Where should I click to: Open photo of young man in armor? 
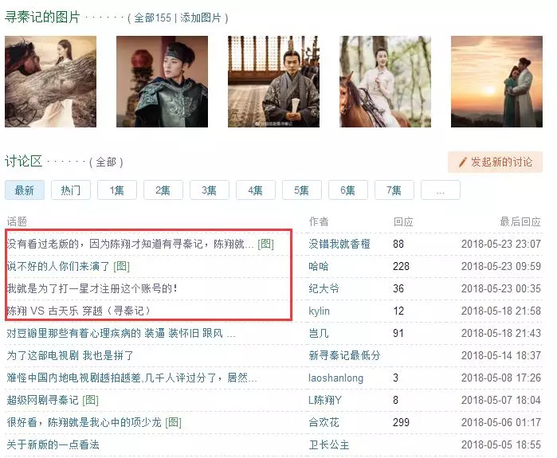pyautogui.click(x=162, y=81)
